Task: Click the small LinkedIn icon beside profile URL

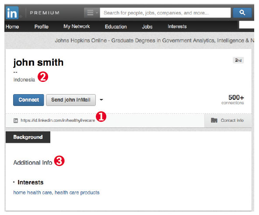Action: [x=16, y=120]
